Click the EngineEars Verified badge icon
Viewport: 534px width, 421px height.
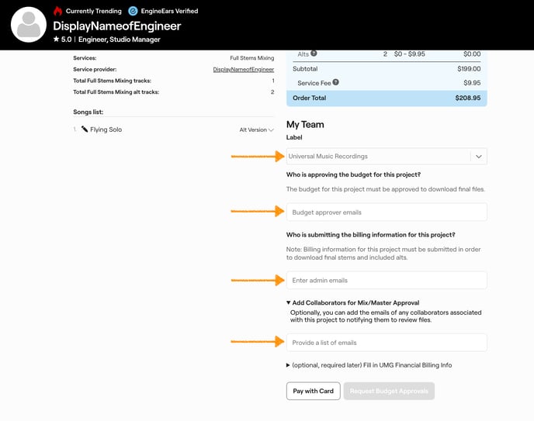pyautogui.click(x=133, y=11)
